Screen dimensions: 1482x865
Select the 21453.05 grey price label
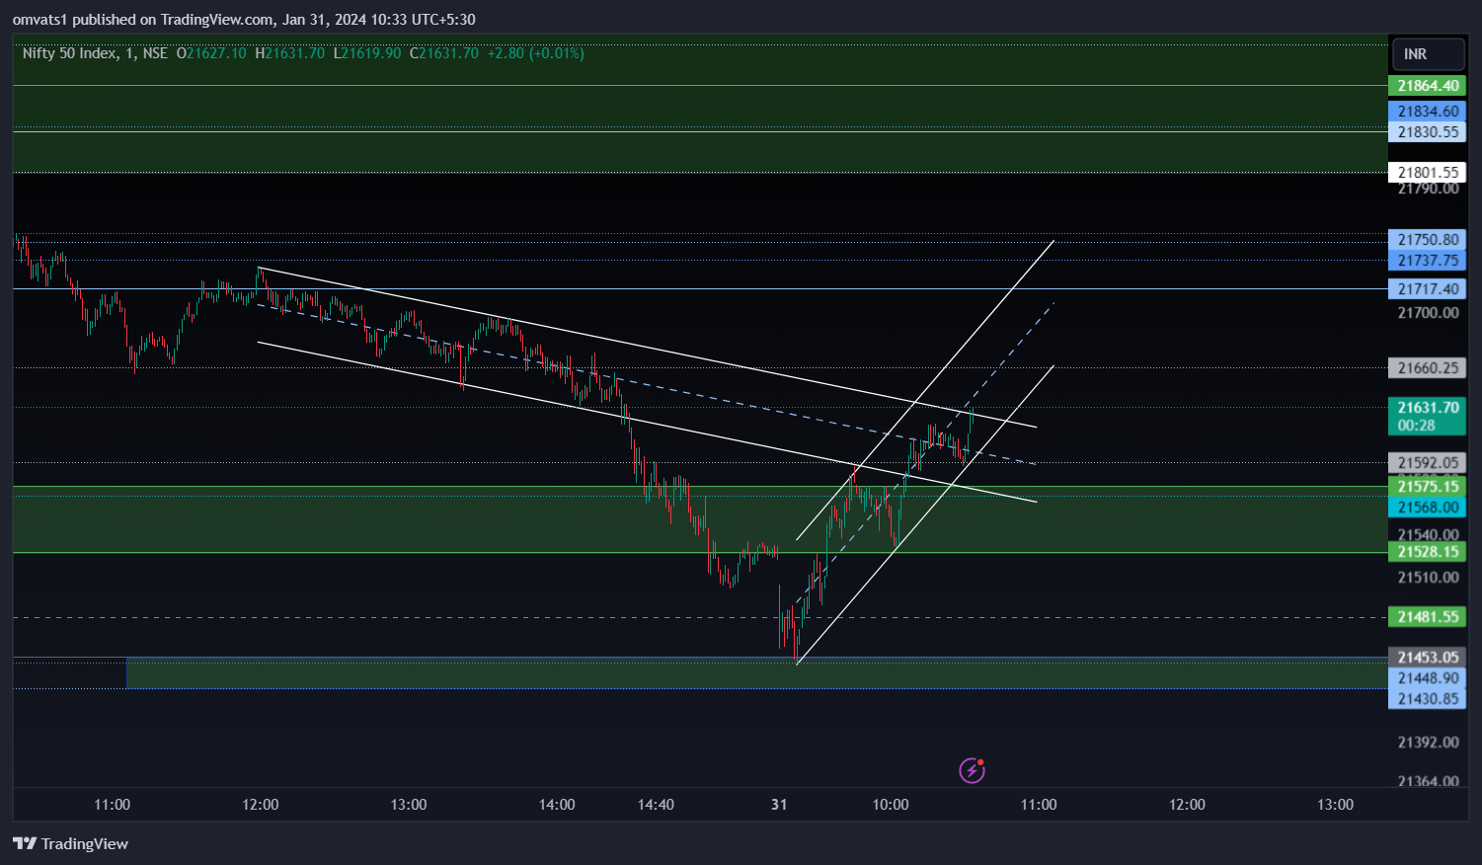1427,658
